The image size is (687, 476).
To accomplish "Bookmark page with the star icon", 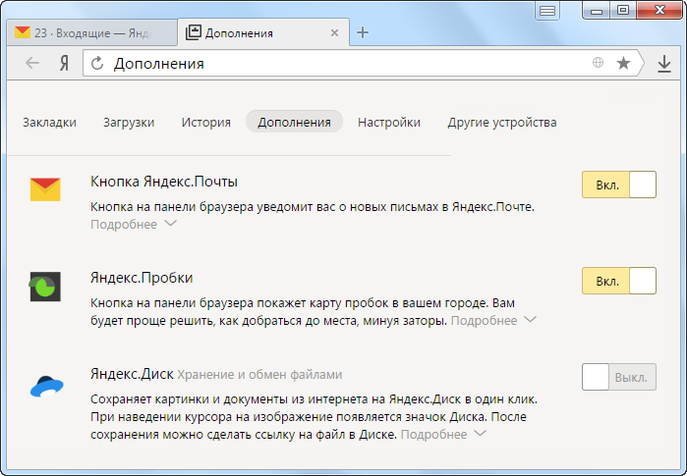I will 623,64.
